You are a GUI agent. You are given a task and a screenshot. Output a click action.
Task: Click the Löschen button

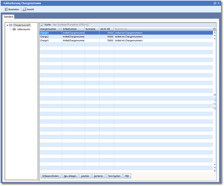coord(85,176)
